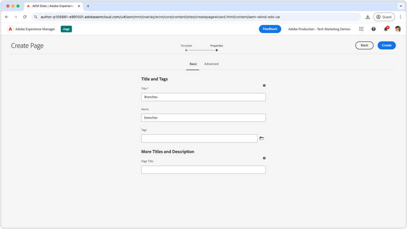Click the Title field info icon
Screen dimensions: 407x229
[264, 86]
